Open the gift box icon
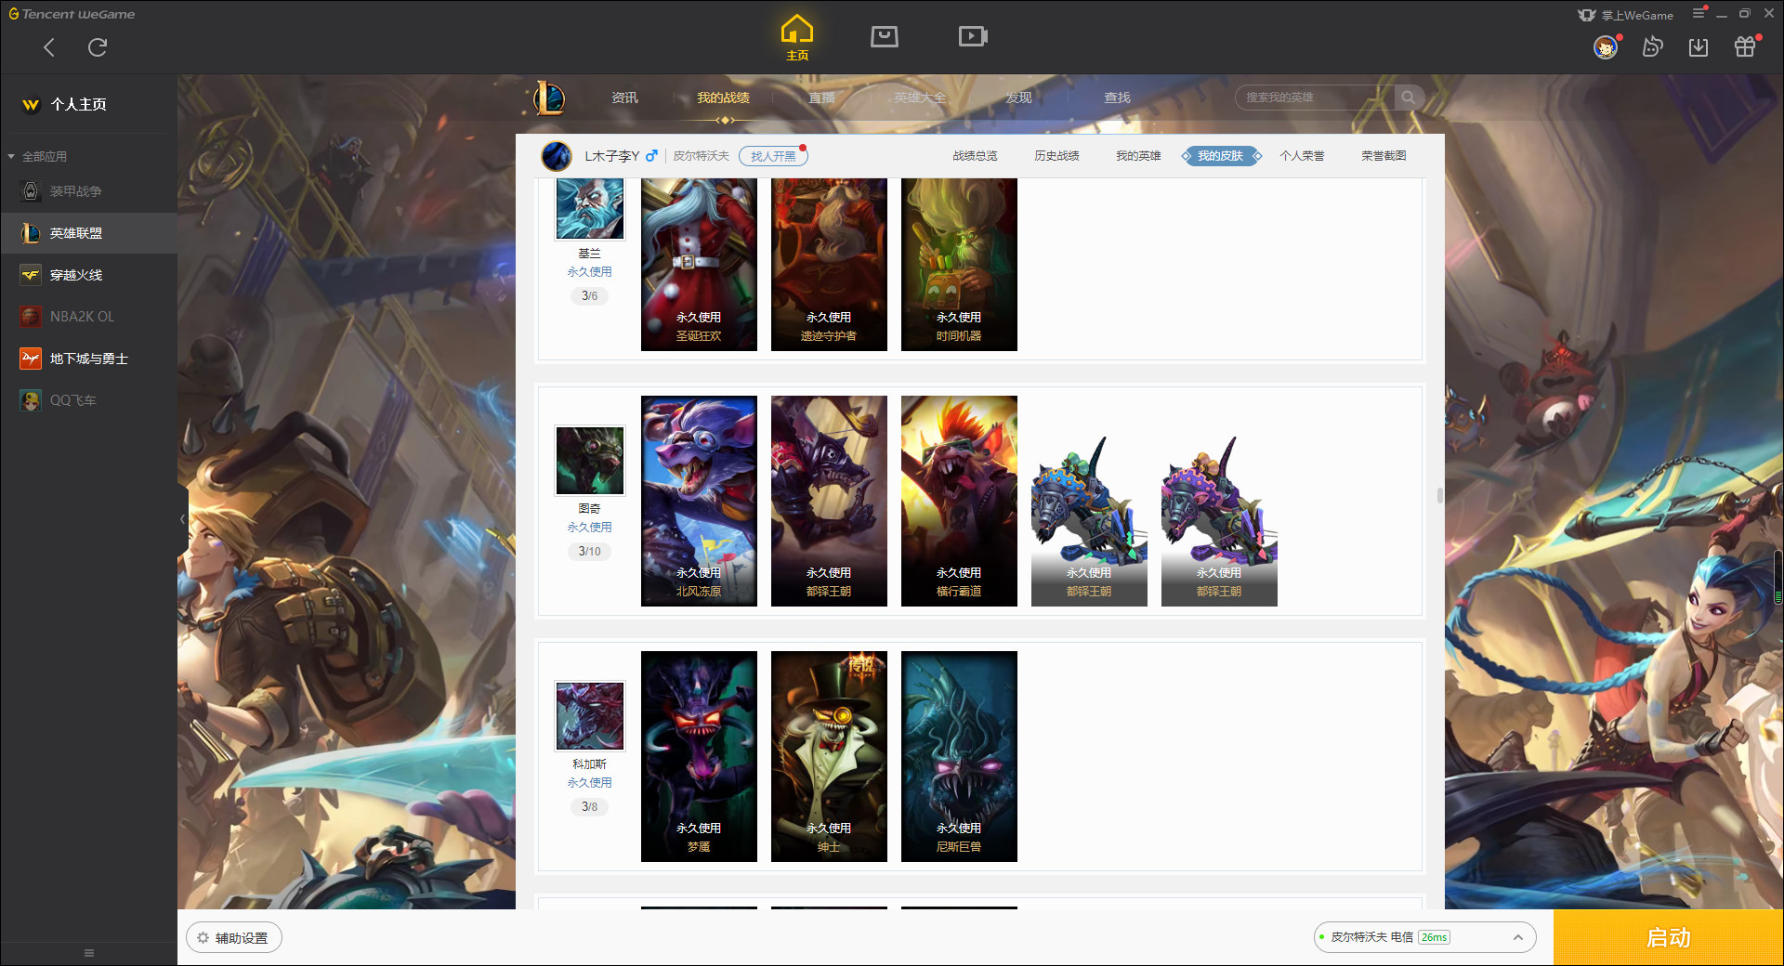Viewport: 1784px width, 966px height. click(1745, 46)
